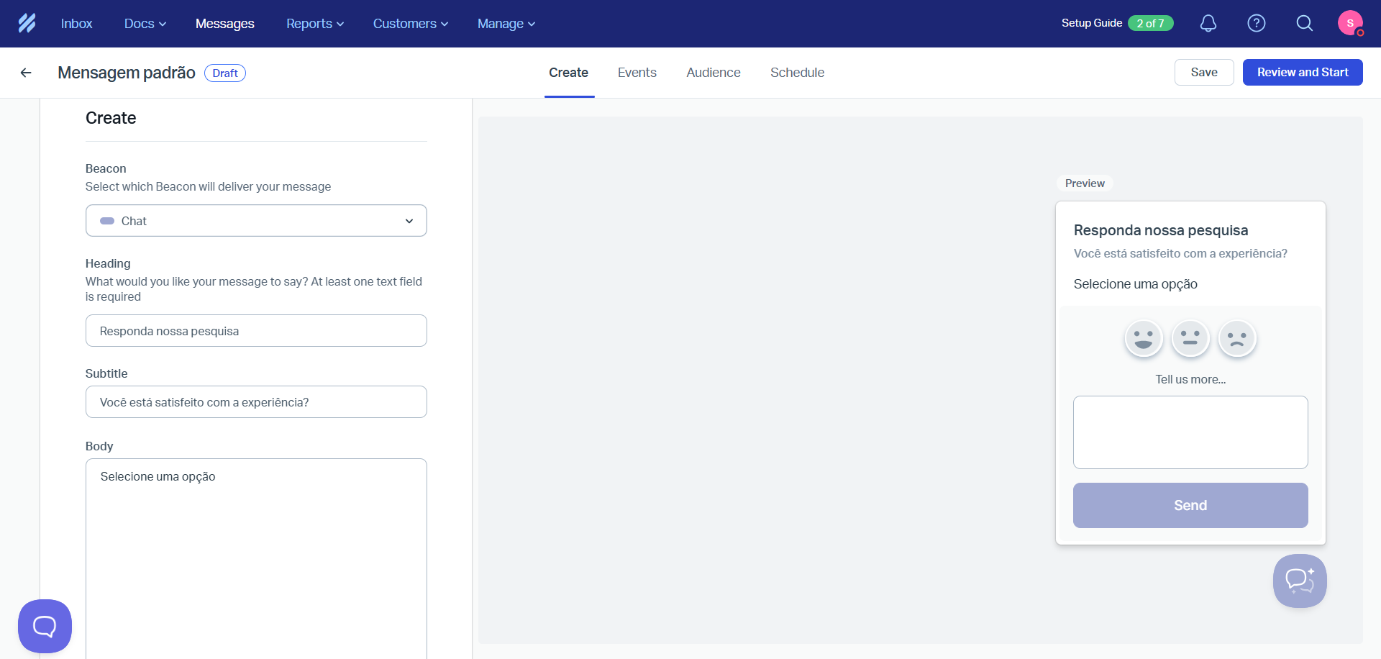The height and width of the screenshot is (659, 1381).
Task: Select the neutral face rating
Action: (x=1190, y=338)
